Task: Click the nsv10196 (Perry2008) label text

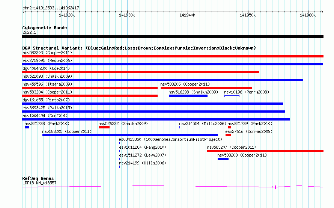Action: 247,92
